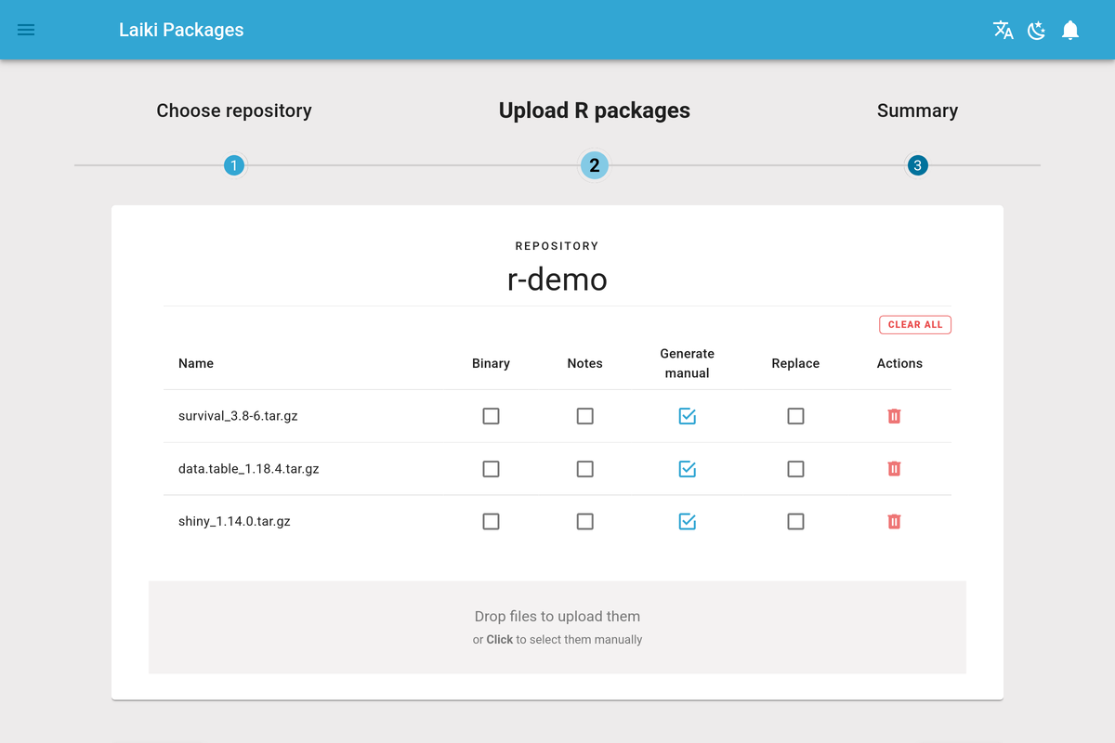Click the Replace column header
Viewport: 1115px width, 743px height.
pos(795,363)
